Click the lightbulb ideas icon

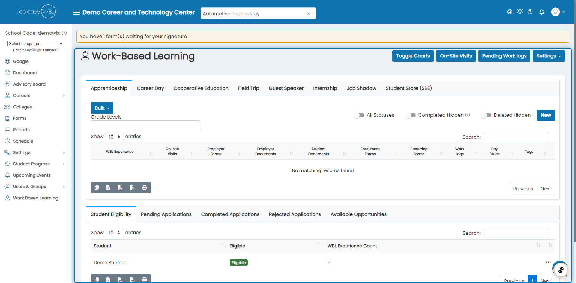(520, 12)
